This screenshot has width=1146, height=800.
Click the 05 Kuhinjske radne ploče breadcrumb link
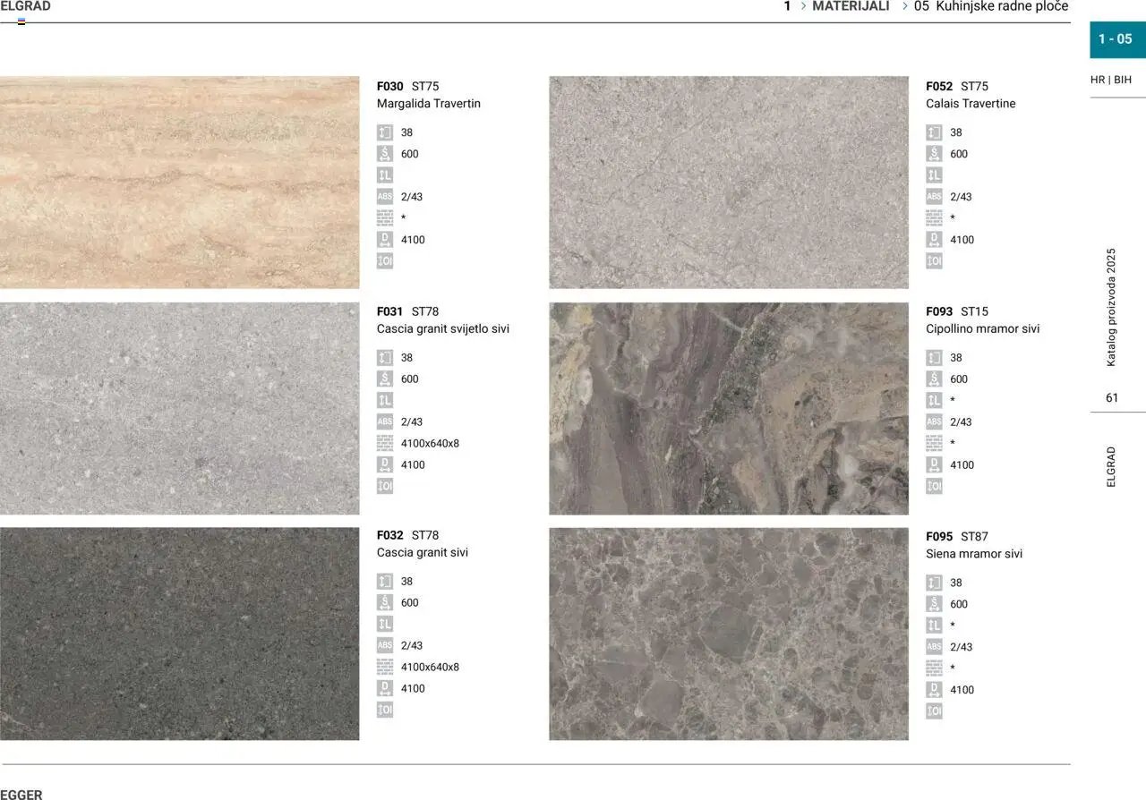coord(990,6)
